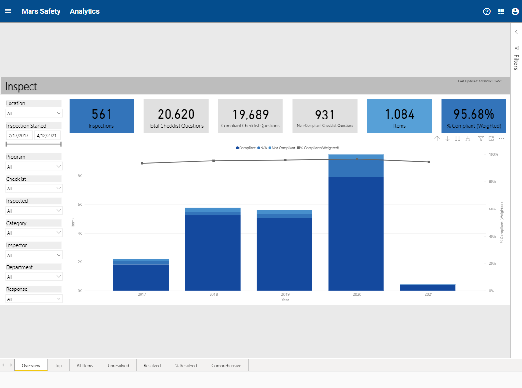Click the drill up arrow on the chart
522x388 pixels.
(x=437, y=139)
